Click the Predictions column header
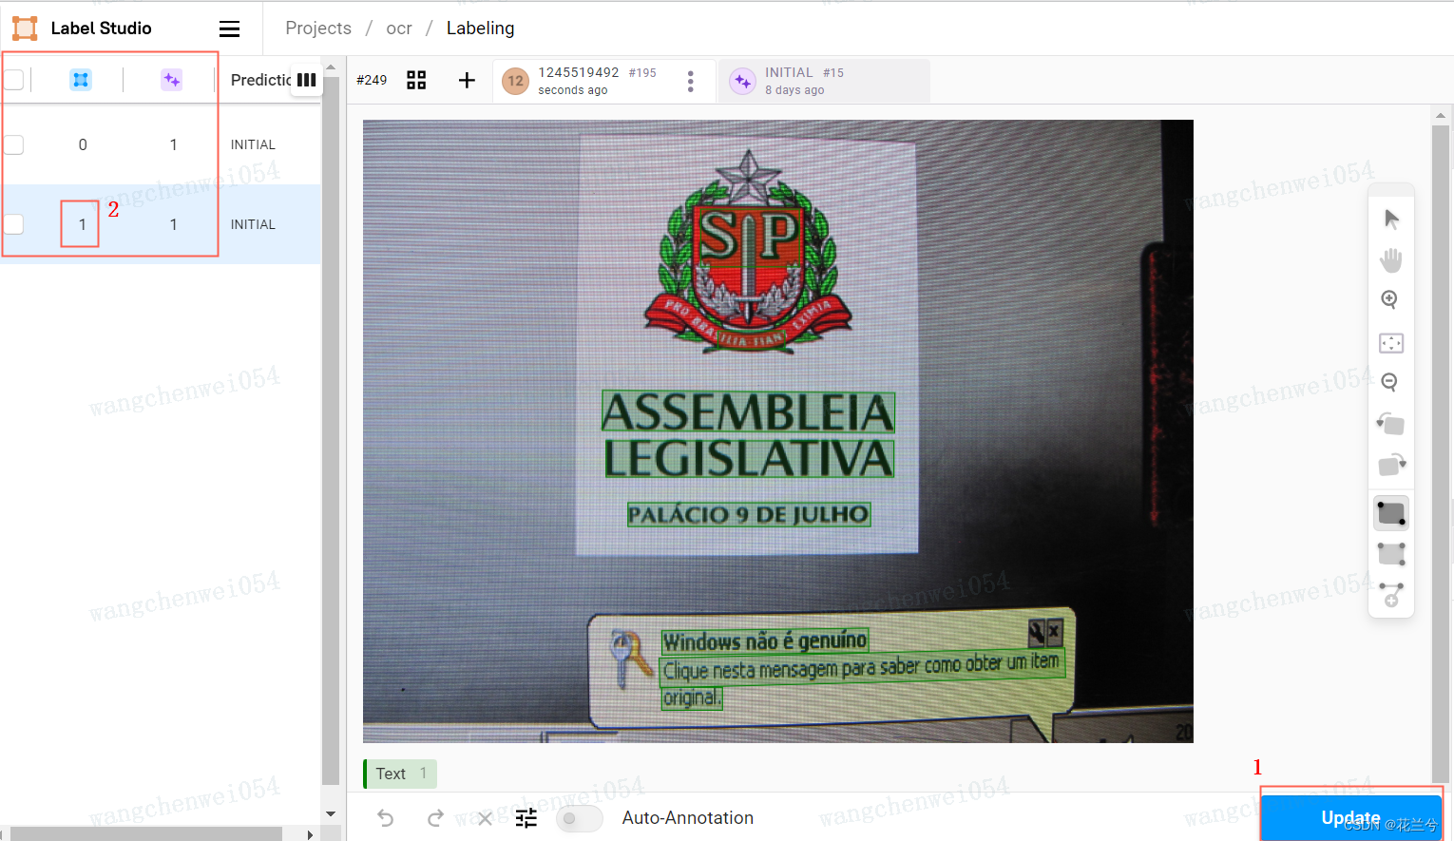This screenshot has width=1454, height=841. [260, 80]
